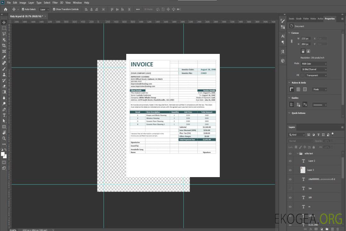Open the File menu
This screenshot has height=231, width=346.
pos(9,3)
